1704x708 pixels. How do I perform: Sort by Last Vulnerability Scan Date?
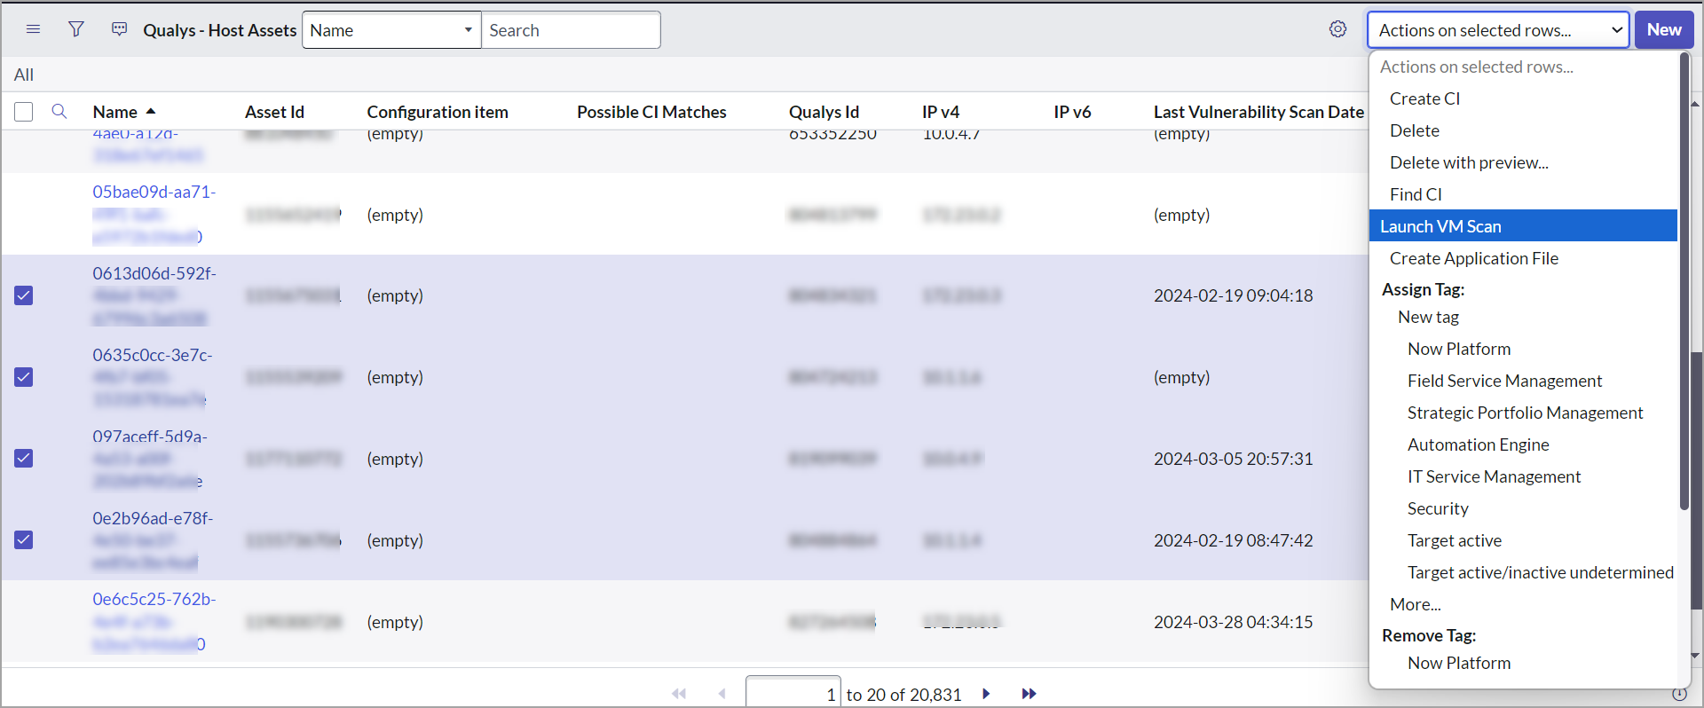[1258, 112]
